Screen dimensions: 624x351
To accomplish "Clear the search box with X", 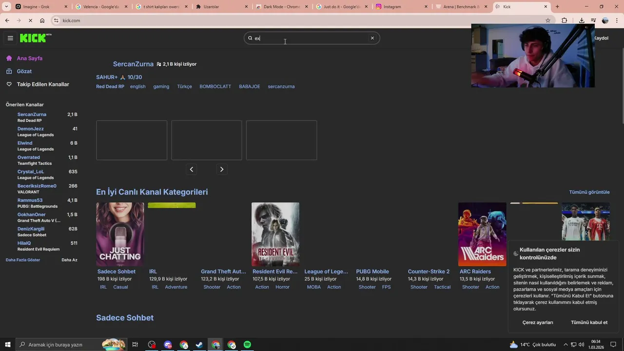I will 372,38.
